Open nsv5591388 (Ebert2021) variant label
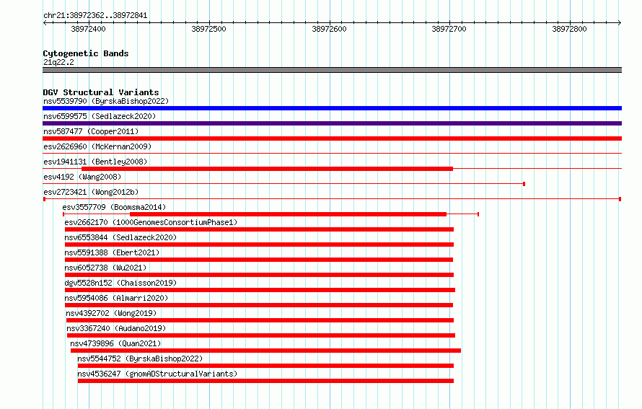Image resolution: width=642 pixels, height=409 pixels. 112,252
